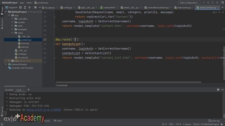Expand the templates folder
Screen dimensions: 225x126
pos(12,29)
